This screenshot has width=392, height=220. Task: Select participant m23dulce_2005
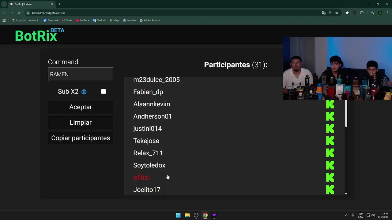[156, 80]
